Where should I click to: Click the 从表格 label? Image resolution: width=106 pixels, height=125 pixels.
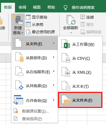(38, 25)
